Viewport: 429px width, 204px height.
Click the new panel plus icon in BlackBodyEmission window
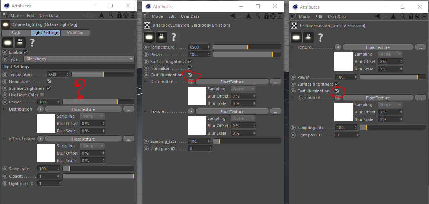(x=279, y=16)
